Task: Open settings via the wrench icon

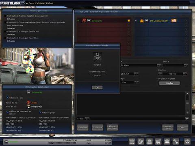Action: pos(175,142)
